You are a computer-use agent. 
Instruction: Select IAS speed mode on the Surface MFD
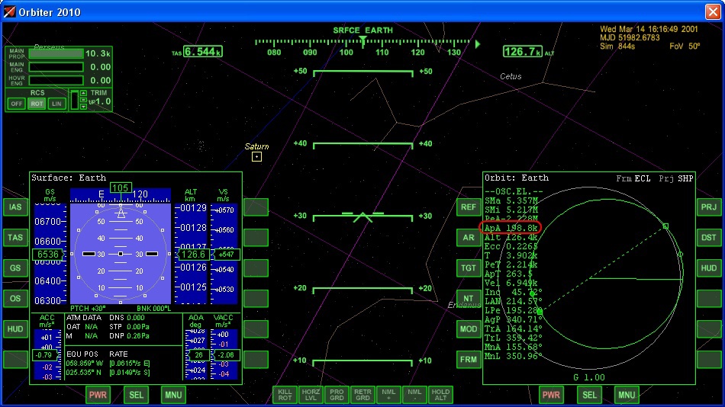coord(15,207)
